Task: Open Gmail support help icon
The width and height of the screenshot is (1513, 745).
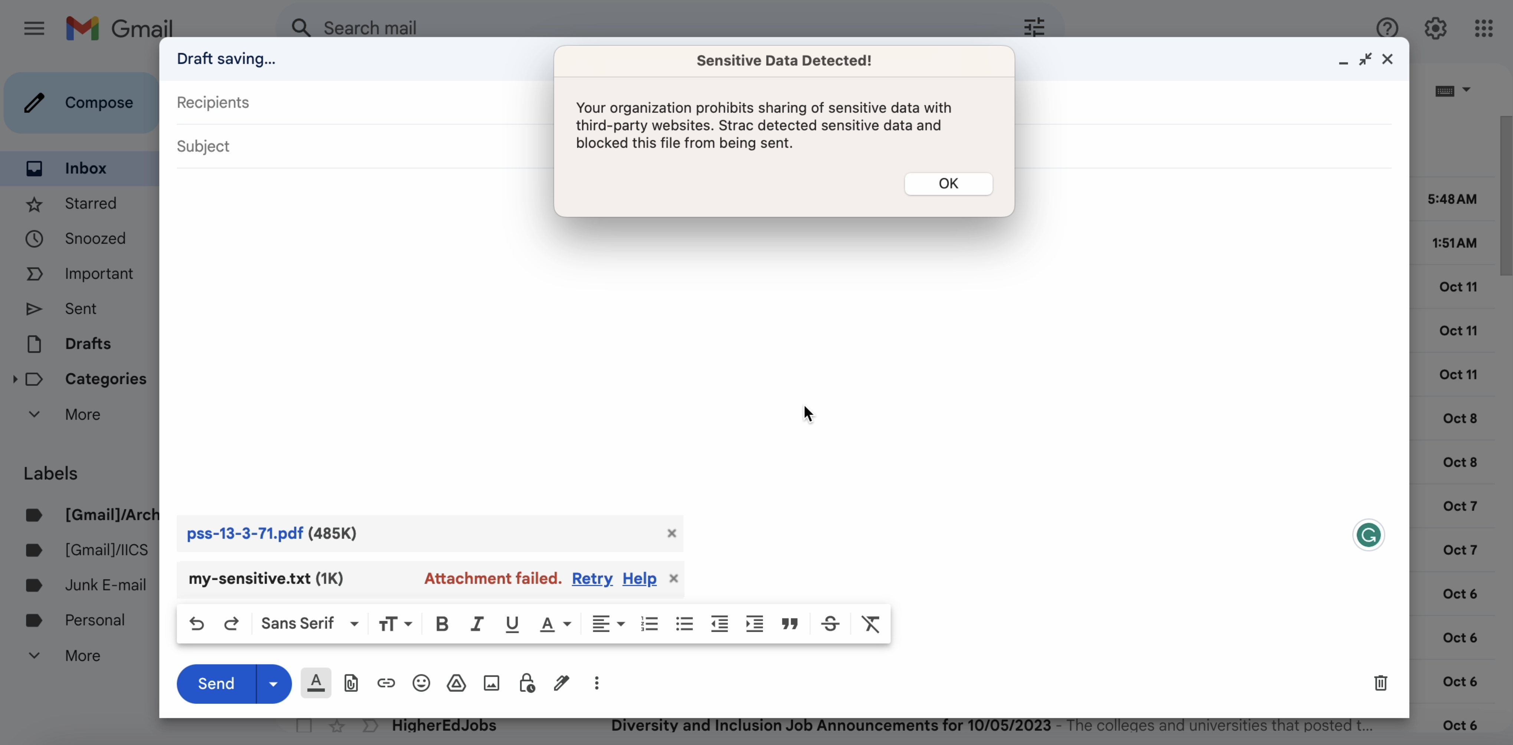Action: coord(1387,28)
